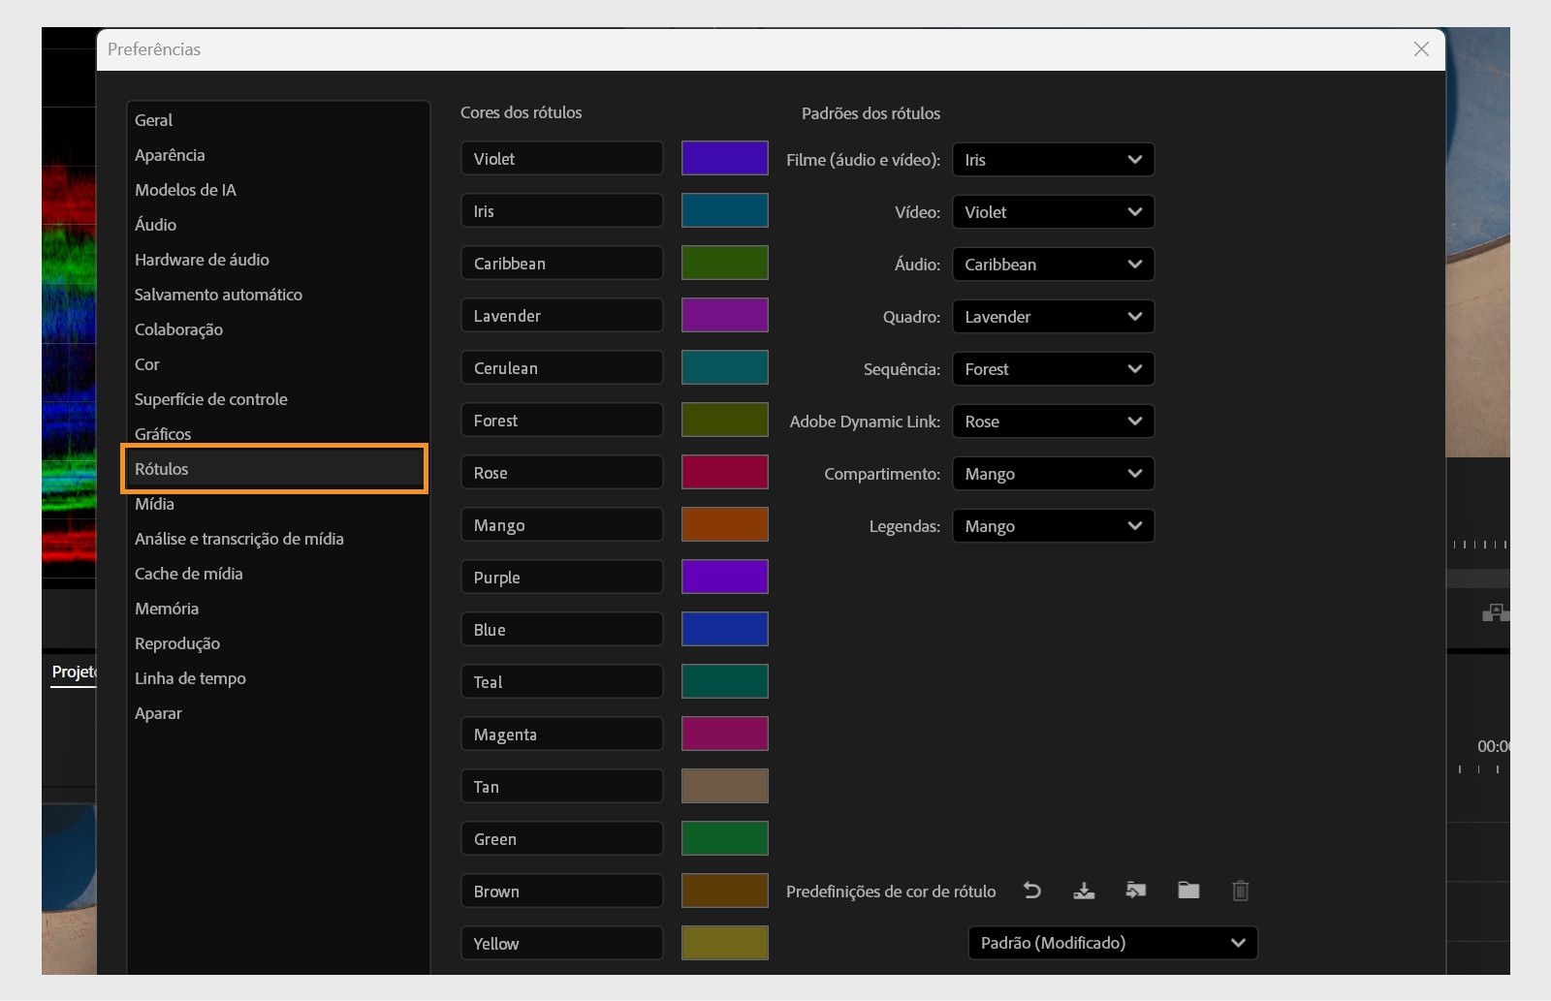This screenshot has width=1551, height=1001.
Task: Open the Mango color swatch
Action: coord(725,524)
